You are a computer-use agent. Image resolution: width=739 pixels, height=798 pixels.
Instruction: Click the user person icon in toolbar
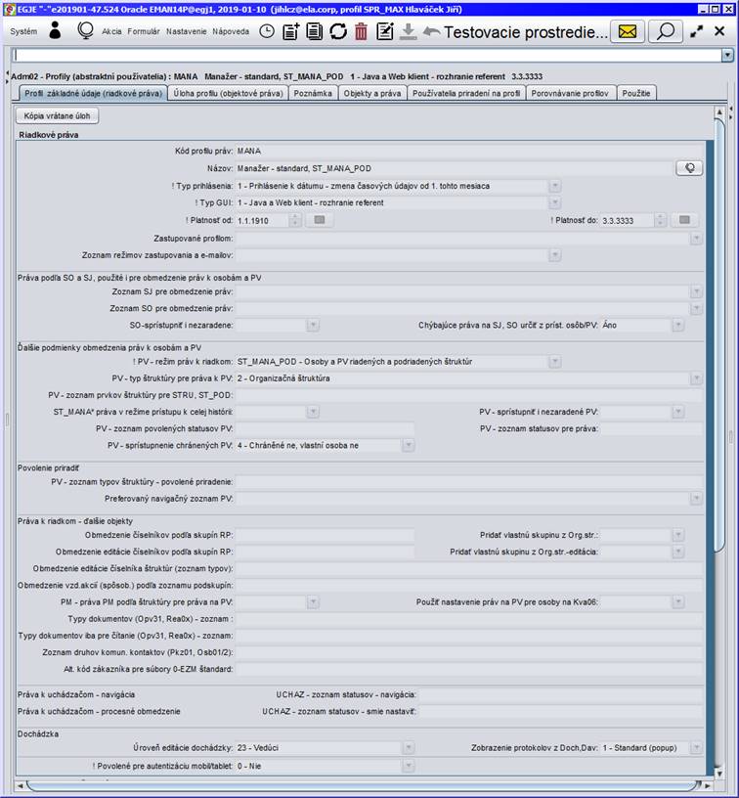tap(55, 30)
